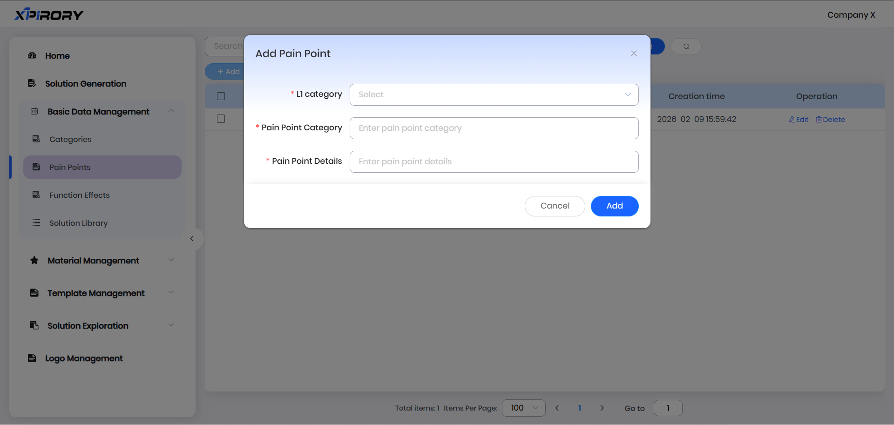Click the Solution Library list icon
Viewport: 894px width, 425px height.
[x=36, y=223]
